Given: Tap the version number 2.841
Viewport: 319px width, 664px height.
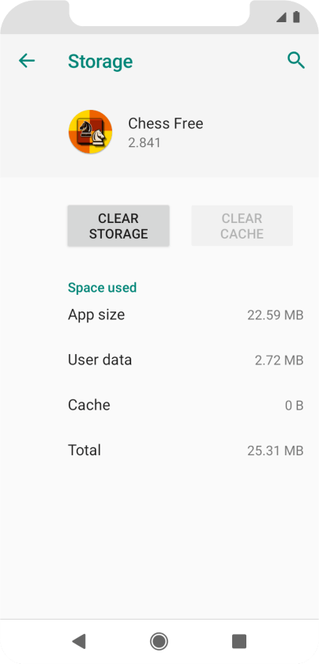Looking at the screenshot, I should click(144, 143).
